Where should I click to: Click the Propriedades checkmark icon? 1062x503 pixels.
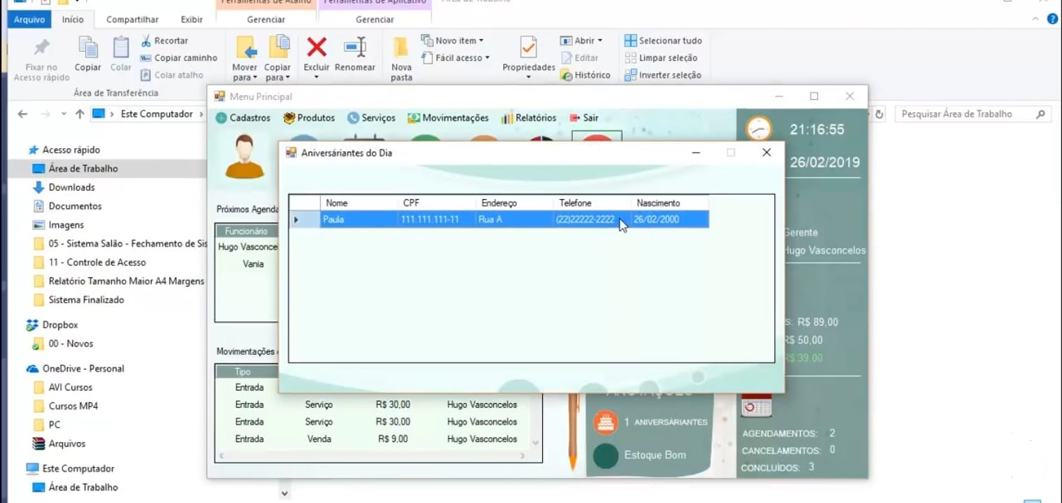tap(529, 48)
